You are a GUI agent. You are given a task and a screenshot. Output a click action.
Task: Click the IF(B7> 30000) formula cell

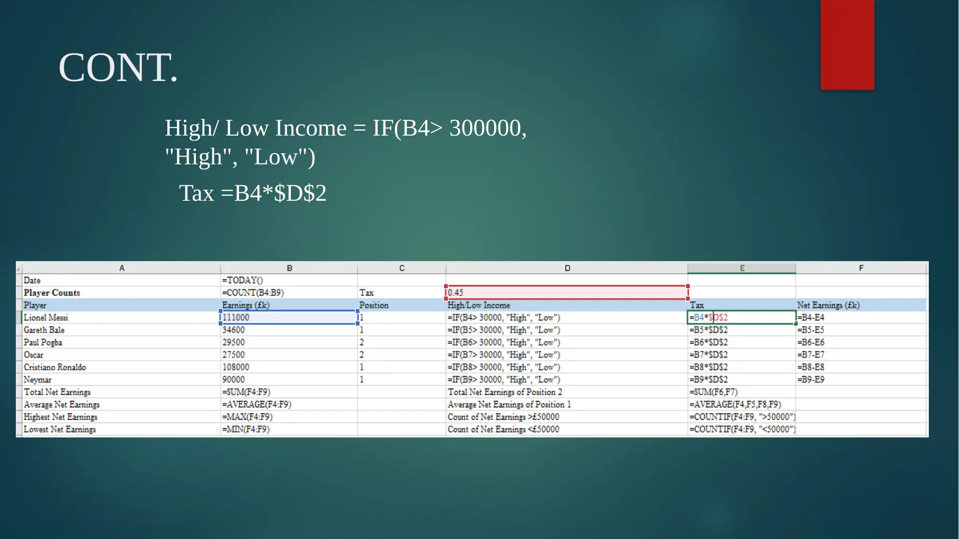[x=566, y=355]
